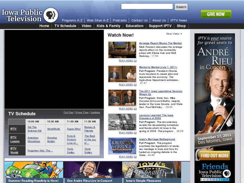Open the About Us link
This screenshot has width=244, height=183.
click(159, 20)
